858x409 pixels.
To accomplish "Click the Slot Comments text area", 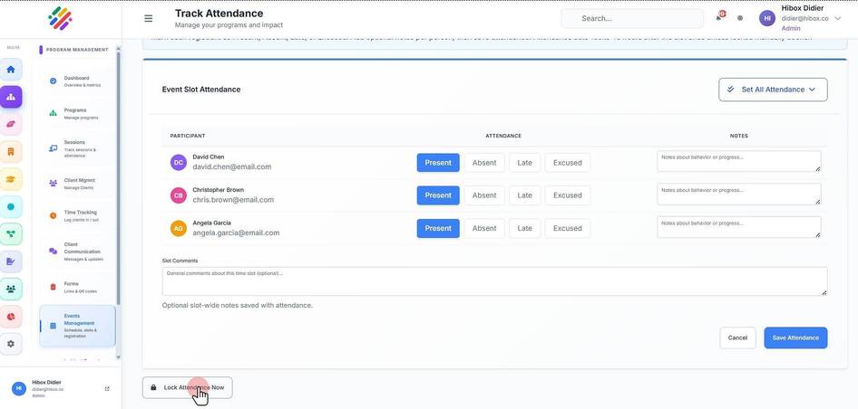I will tap(494, 281).
